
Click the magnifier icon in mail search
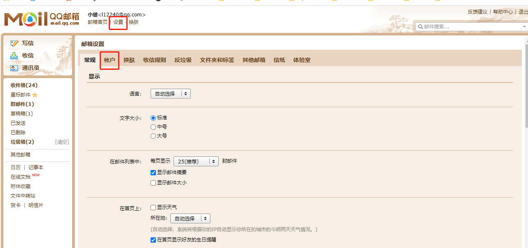[420, 27]
